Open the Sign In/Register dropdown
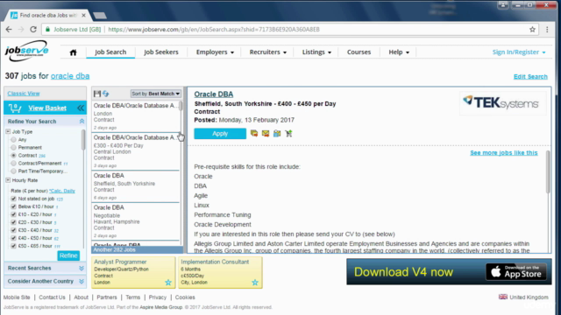The image size is (561, 315). coord(519,52)
